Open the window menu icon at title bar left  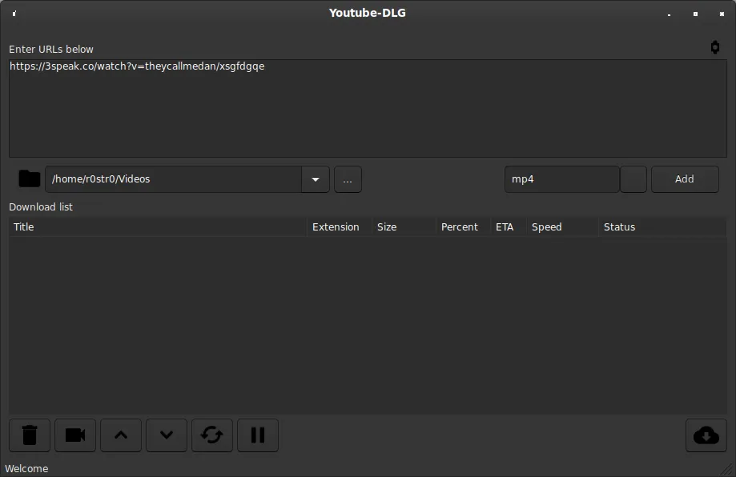tap(14, 14)
